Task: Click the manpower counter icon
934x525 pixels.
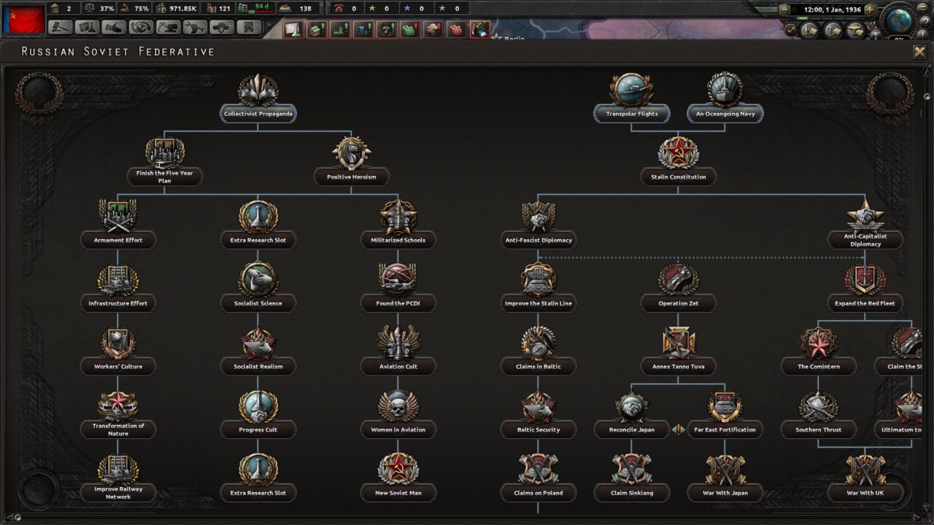Action: (x=162, y=9)
